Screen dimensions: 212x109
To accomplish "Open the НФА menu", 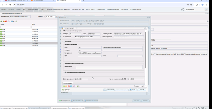I will click(x=24, y=10).
